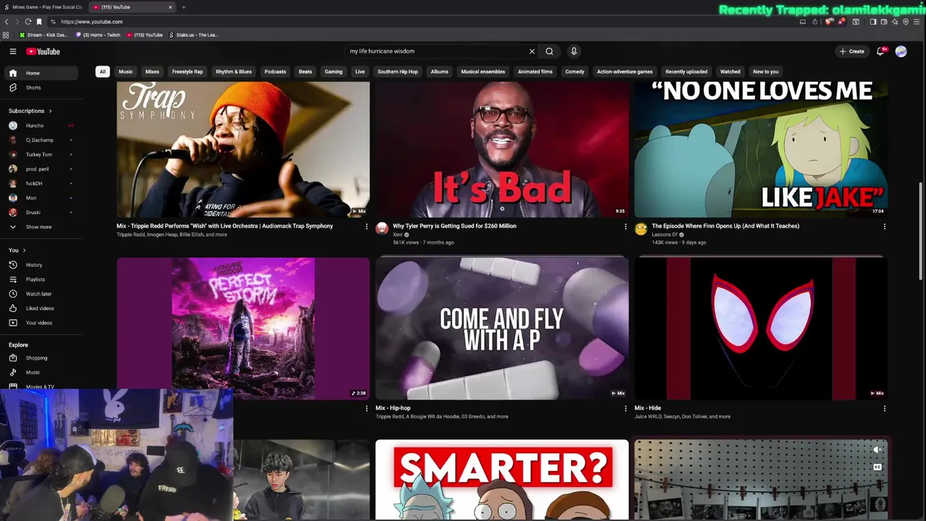Switch to the Mines Game browser tab
This screenshot has height=521, width=926.
[43, 7]
